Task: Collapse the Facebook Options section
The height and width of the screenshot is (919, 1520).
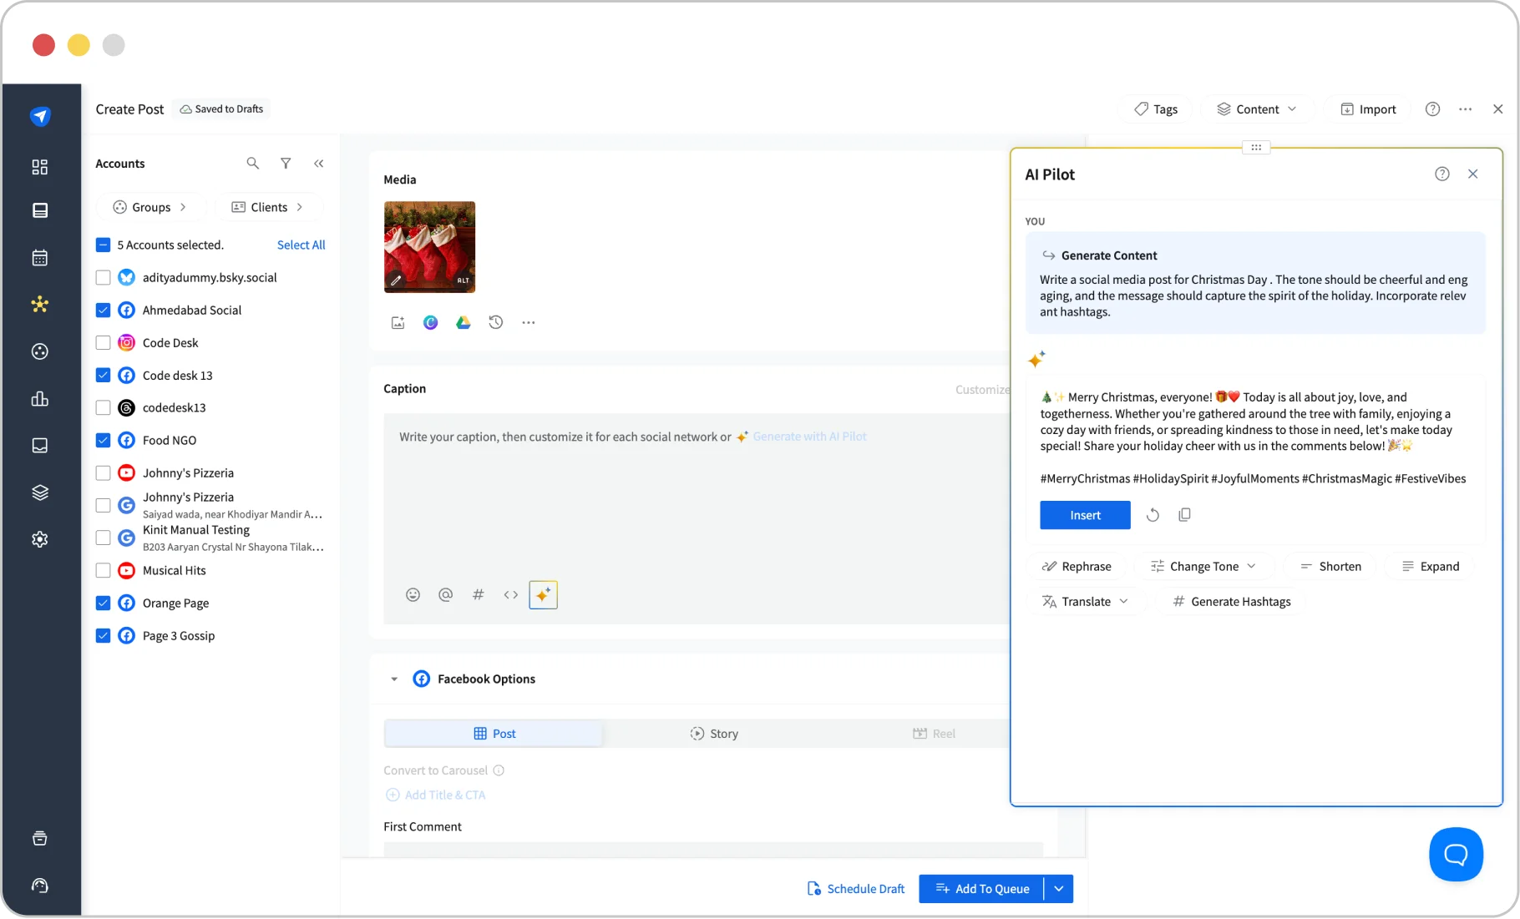Action: click(x=393, y=679)
